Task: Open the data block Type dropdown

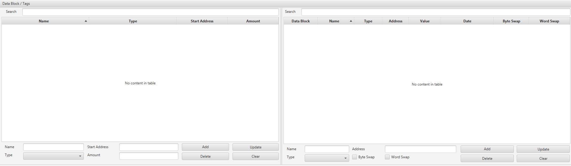Action: 53,156
